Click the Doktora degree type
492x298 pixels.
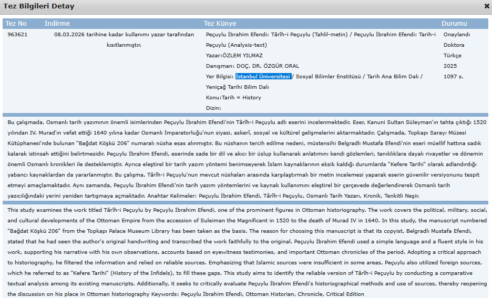pyautogui.click(x=454, y=45)
